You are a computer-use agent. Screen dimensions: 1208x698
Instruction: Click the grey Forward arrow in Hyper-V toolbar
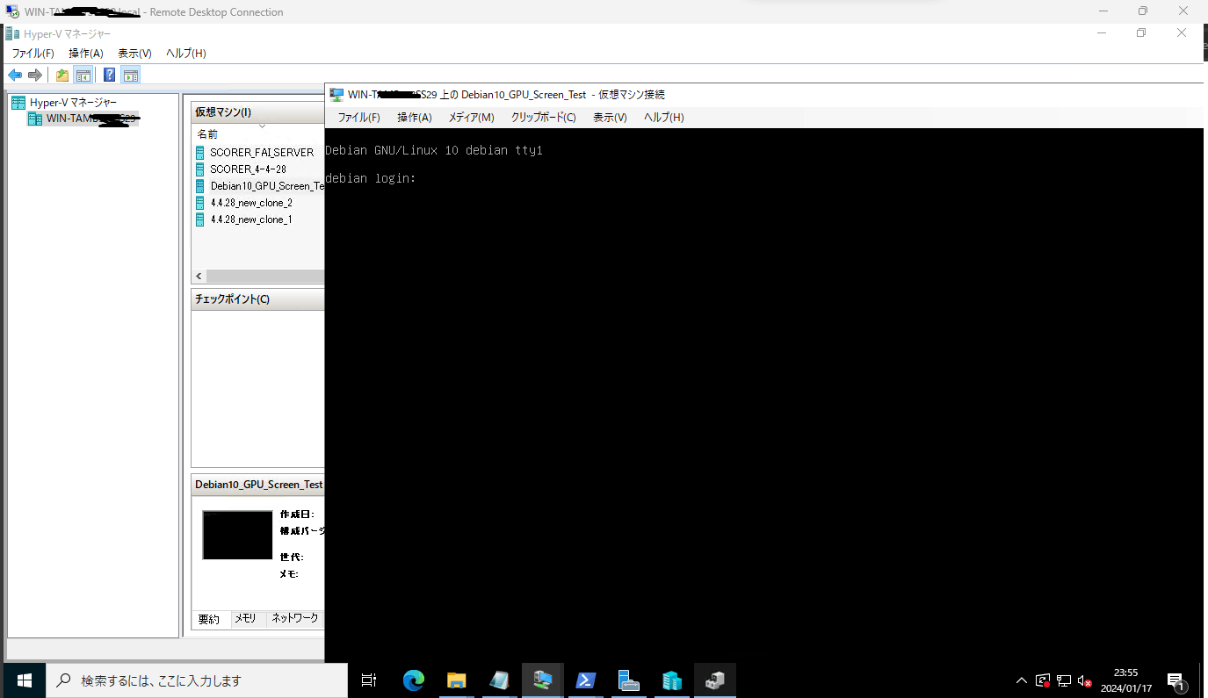point(35,76)
